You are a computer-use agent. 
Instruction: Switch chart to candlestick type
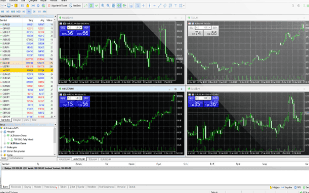point(91,6)
